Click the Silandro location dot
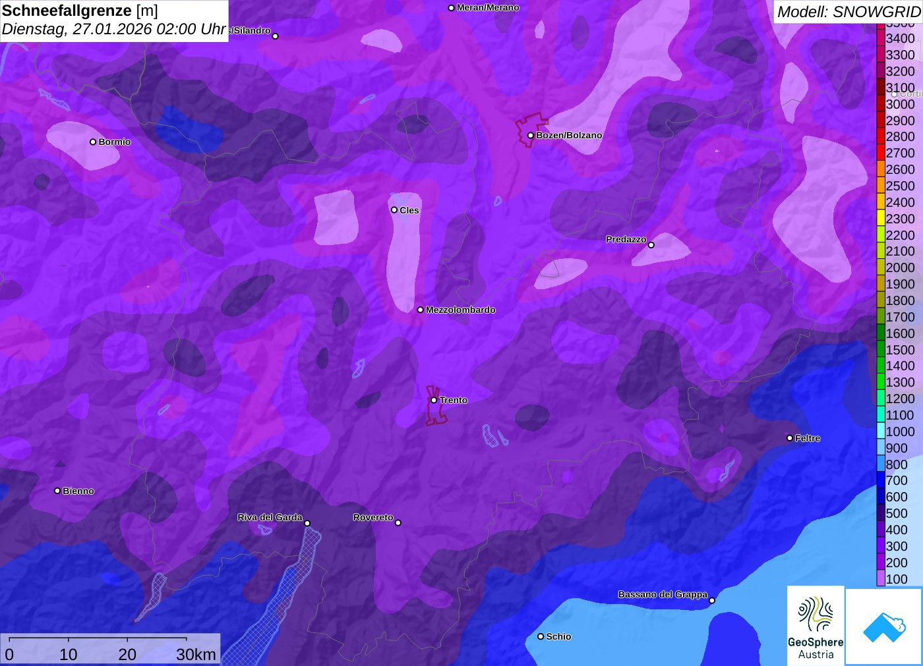 [276, 36]
